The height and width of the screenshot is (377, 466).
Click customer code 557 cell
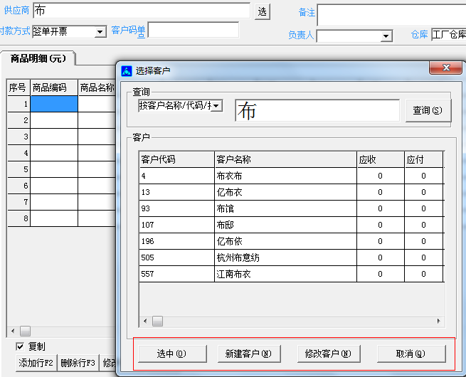[x=176, y=274]
